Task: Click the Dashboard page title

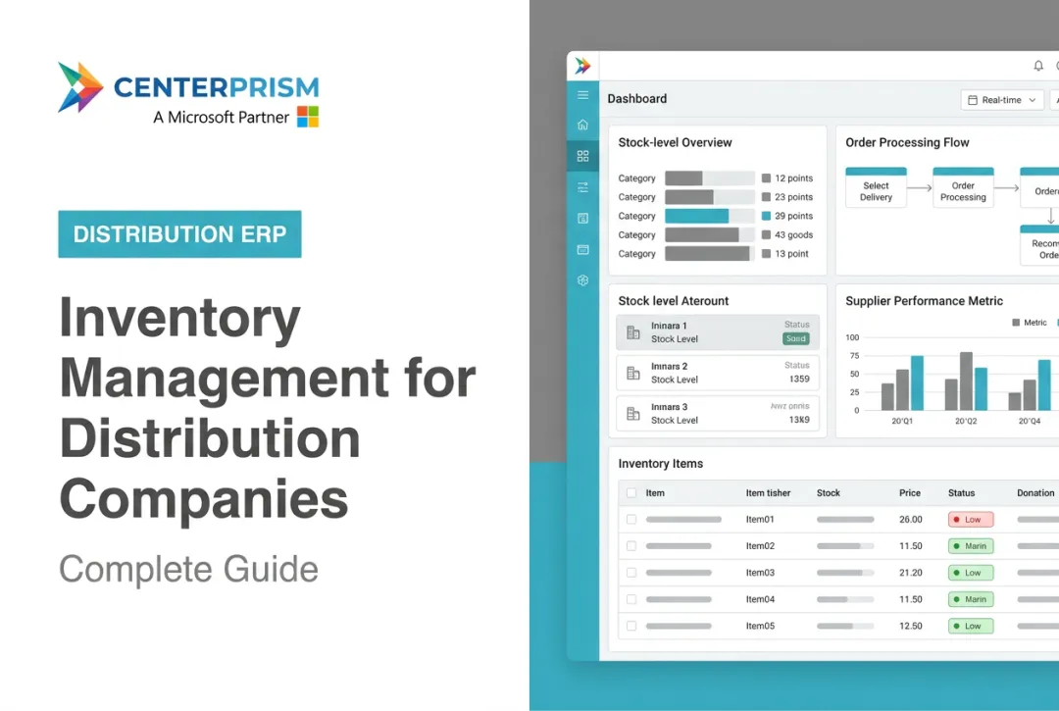Action: coord(637,99)
